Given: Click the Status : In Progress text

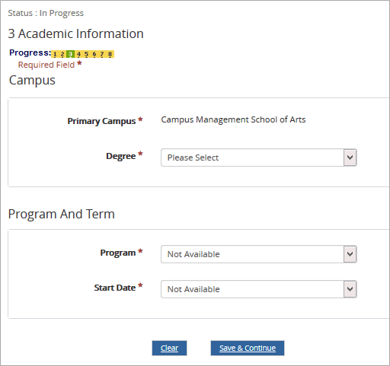Looking at the screenshot, I should [46, 13].
